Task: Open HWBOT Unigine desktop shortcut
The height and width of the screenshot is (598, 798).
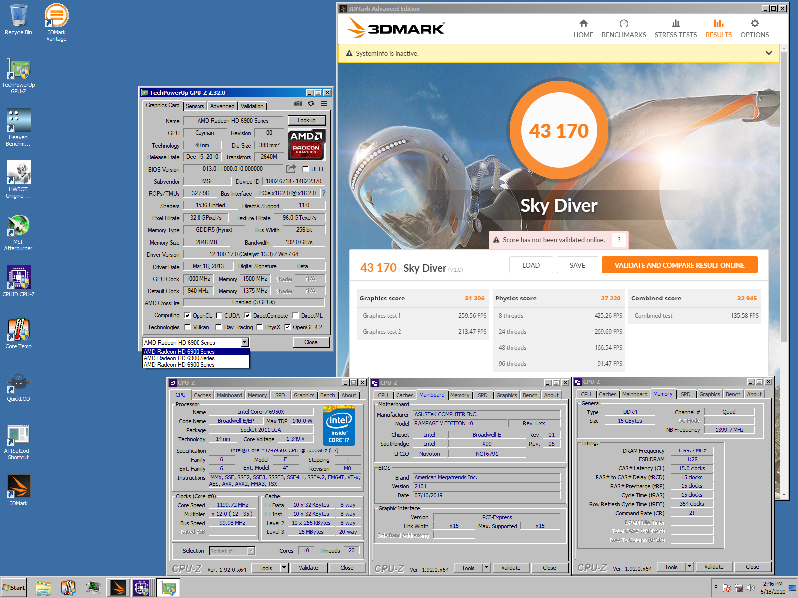Action: click(18, 180)
